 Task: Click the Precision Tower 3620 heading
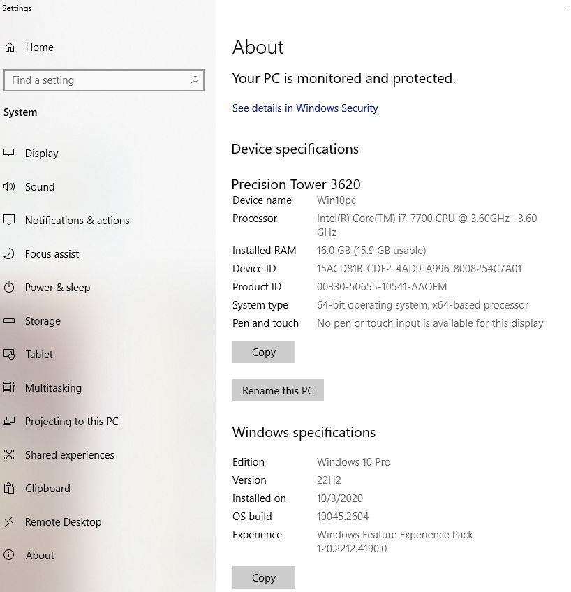296,184
